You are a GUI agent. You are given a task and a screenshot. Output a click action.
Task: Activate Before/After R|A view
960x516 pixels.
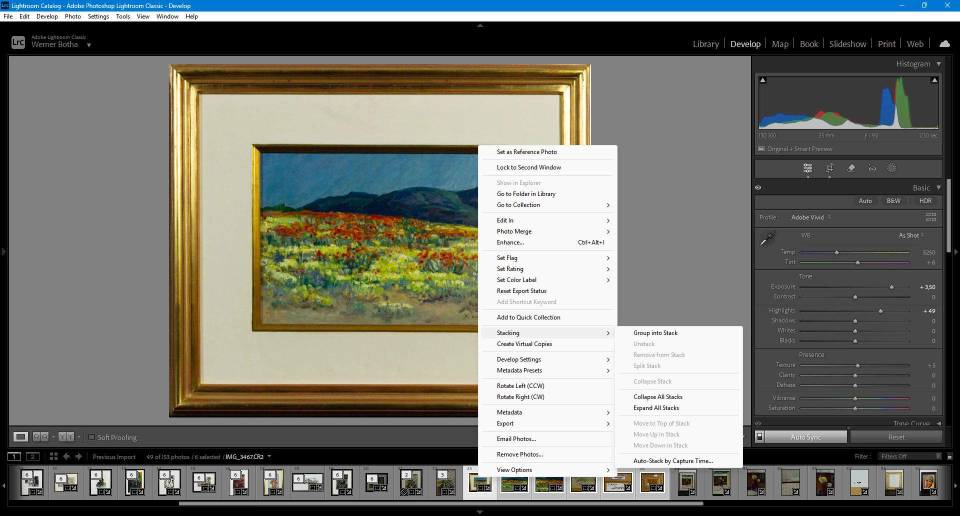41,437
